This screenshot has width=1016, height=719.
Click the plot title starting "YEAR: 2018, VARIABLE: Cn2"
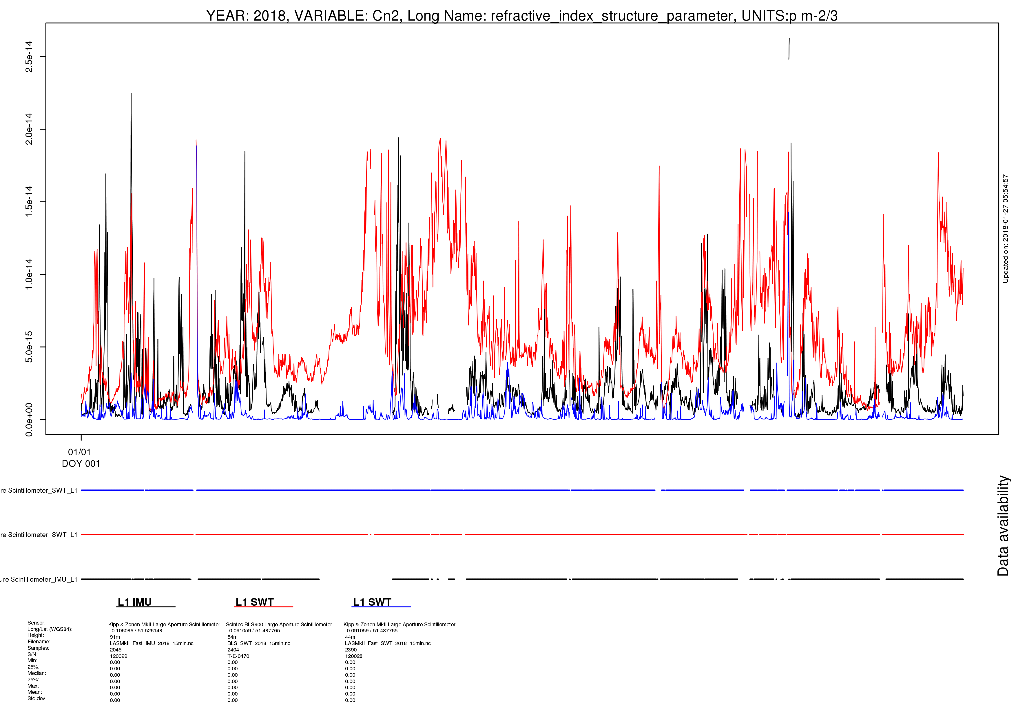click(x=522, y=16)
